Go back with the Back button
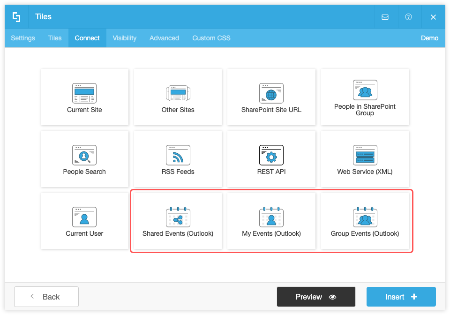The width and height of the screenshot is (450, 315). click(46, 297)
